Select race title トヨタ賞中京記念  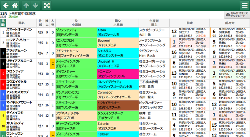[x=22, y=14]
